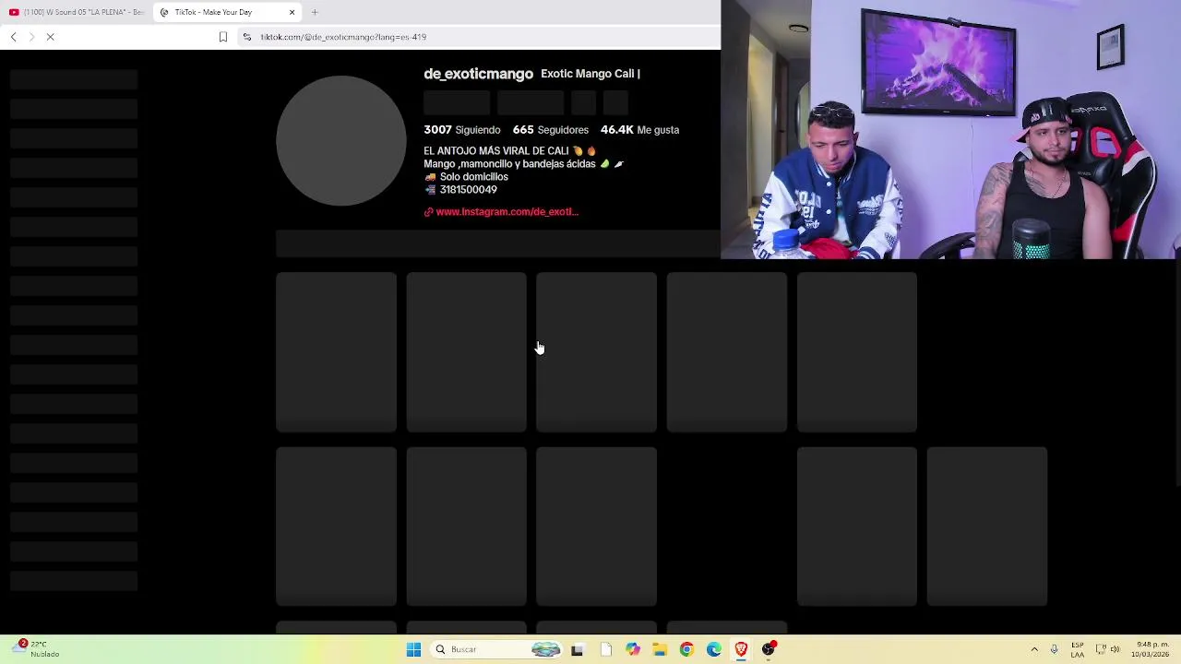Open the weather widget showing 22°C
This screenshot has width=1181, height=664.
pyautogui.click(x=35, y=649)
